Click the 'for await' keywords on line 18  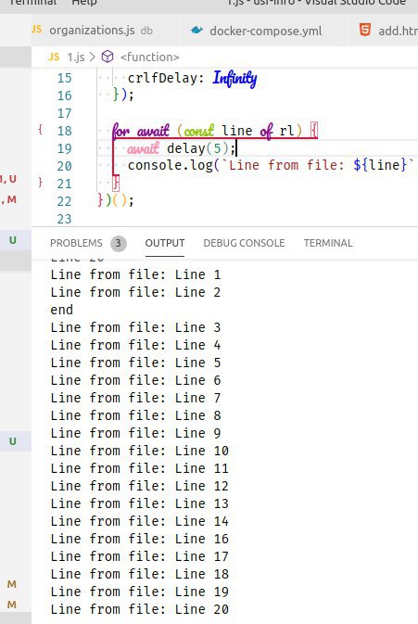click(x=141, y=131)
